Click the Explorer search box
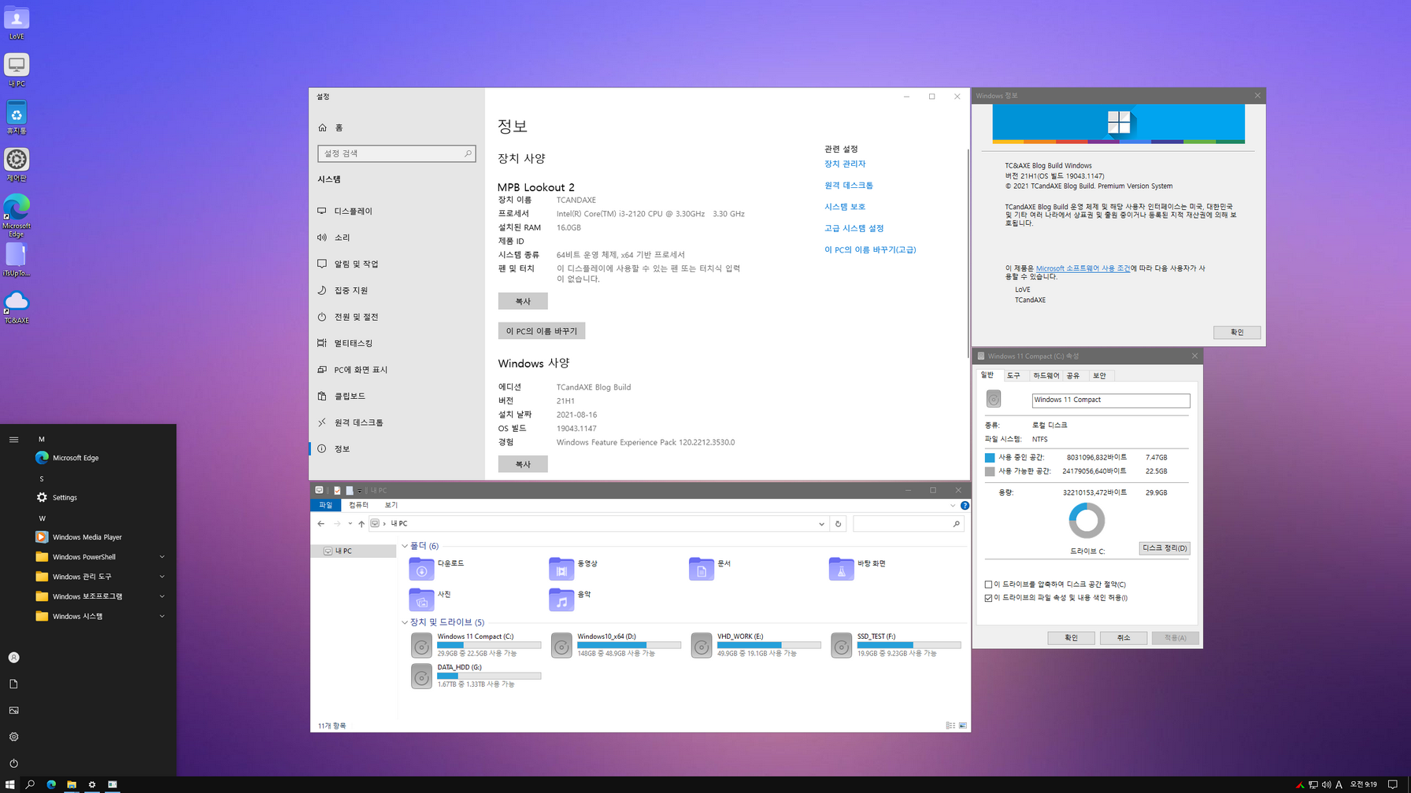Viewport: 1411px width, 793px height. (908, 524)
